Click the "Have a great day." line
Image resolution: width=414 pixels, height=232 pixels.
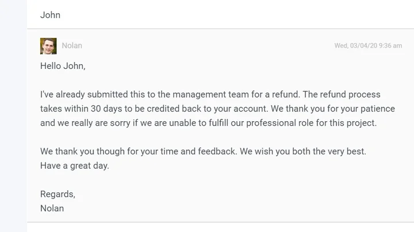(74, 166)
